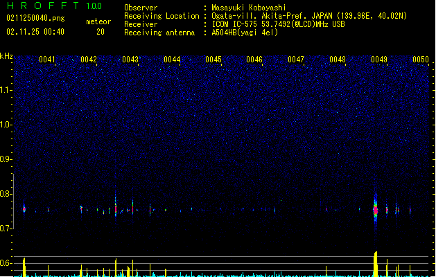Click the 0045 time marker
The width and height of the screenshot is (436, 277).
point(213,60)
